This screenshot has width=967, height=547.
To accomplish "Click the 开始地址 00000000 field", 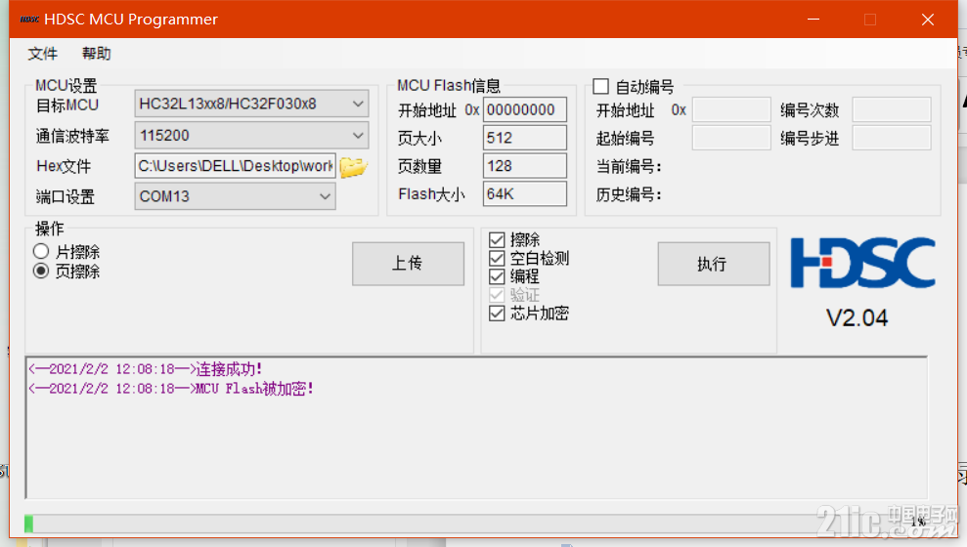I will (525, 109).
